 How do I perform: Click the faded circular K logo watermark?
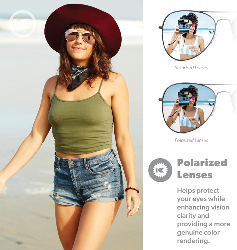pos(22,24)
